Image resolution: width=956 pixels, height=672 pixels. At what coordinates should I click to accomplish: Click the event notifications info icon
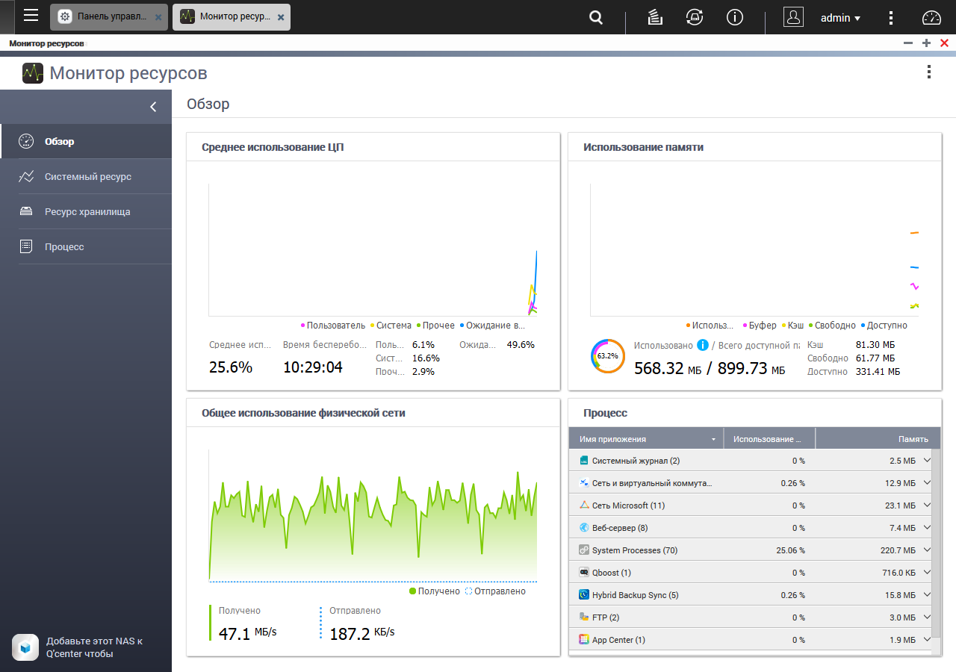[735, 18]
